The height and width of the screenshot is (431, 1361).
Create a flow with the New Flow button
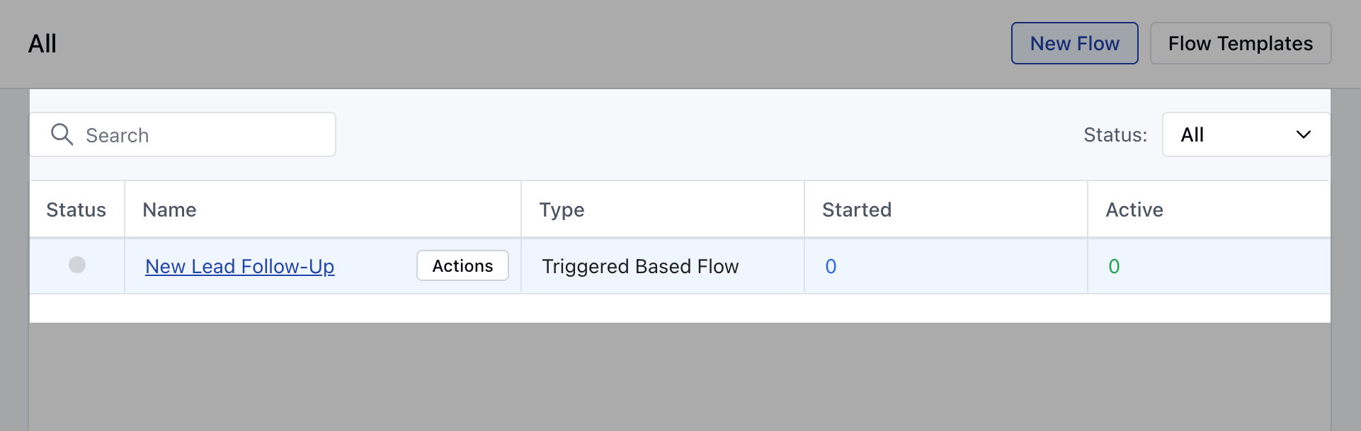coord(1074,43)
